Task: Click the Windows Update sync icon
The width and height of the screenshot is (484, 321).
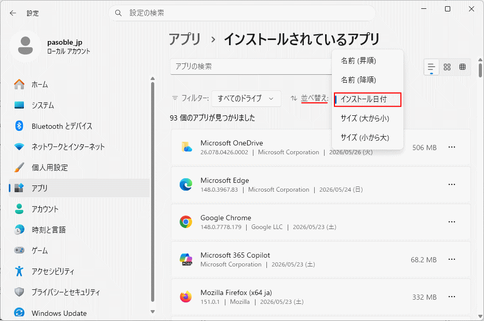Action: (19, 313)
